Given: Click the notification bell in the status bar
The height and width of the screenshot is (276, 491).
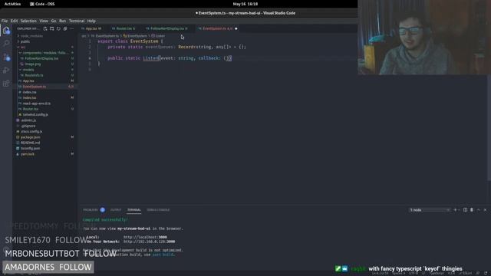Looking at the screenshot, I should coord(486,273).
